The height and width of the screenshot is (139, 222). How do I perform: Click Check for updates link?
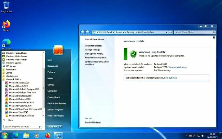click(x=93, y=46)
